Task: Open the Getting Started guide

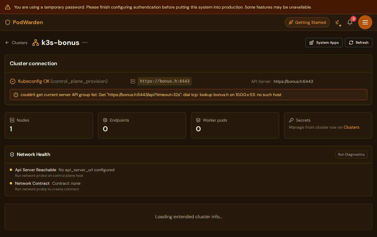Action: click(x=307, y=22)
